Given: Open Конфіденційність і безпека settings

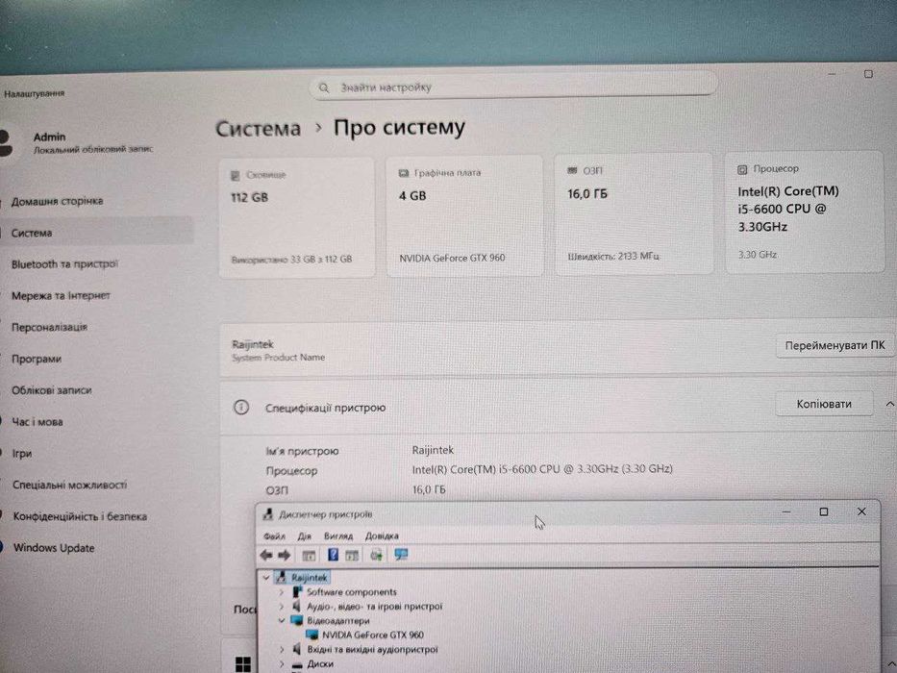Looking at the screenshot, I should tap(80, 516).
